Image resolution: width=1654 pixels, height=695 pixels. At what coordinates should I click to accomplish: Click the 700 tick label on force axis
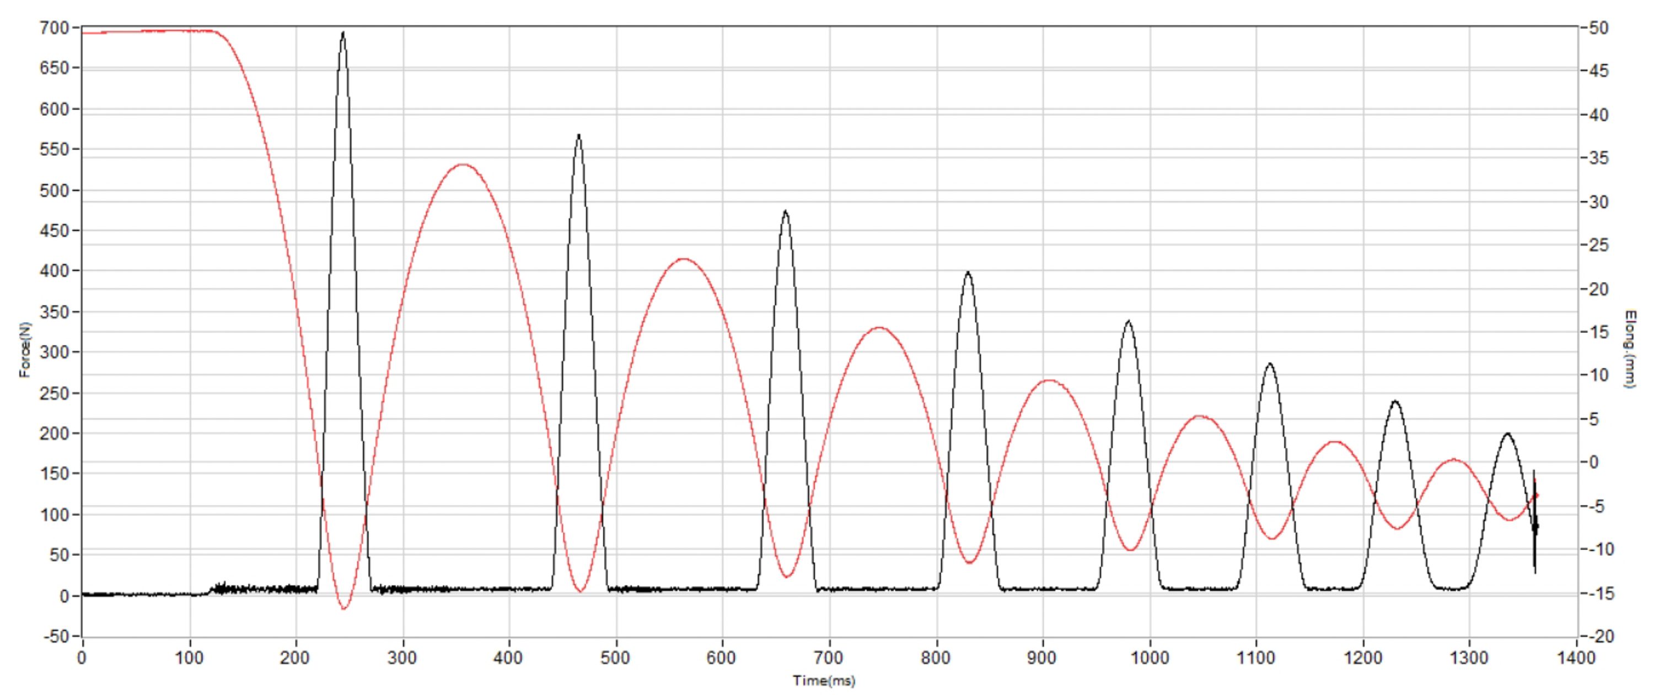pyautogui.click(x=54, y=28)
